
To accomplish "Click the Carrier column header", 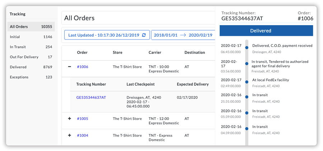I will click(155, 52).
